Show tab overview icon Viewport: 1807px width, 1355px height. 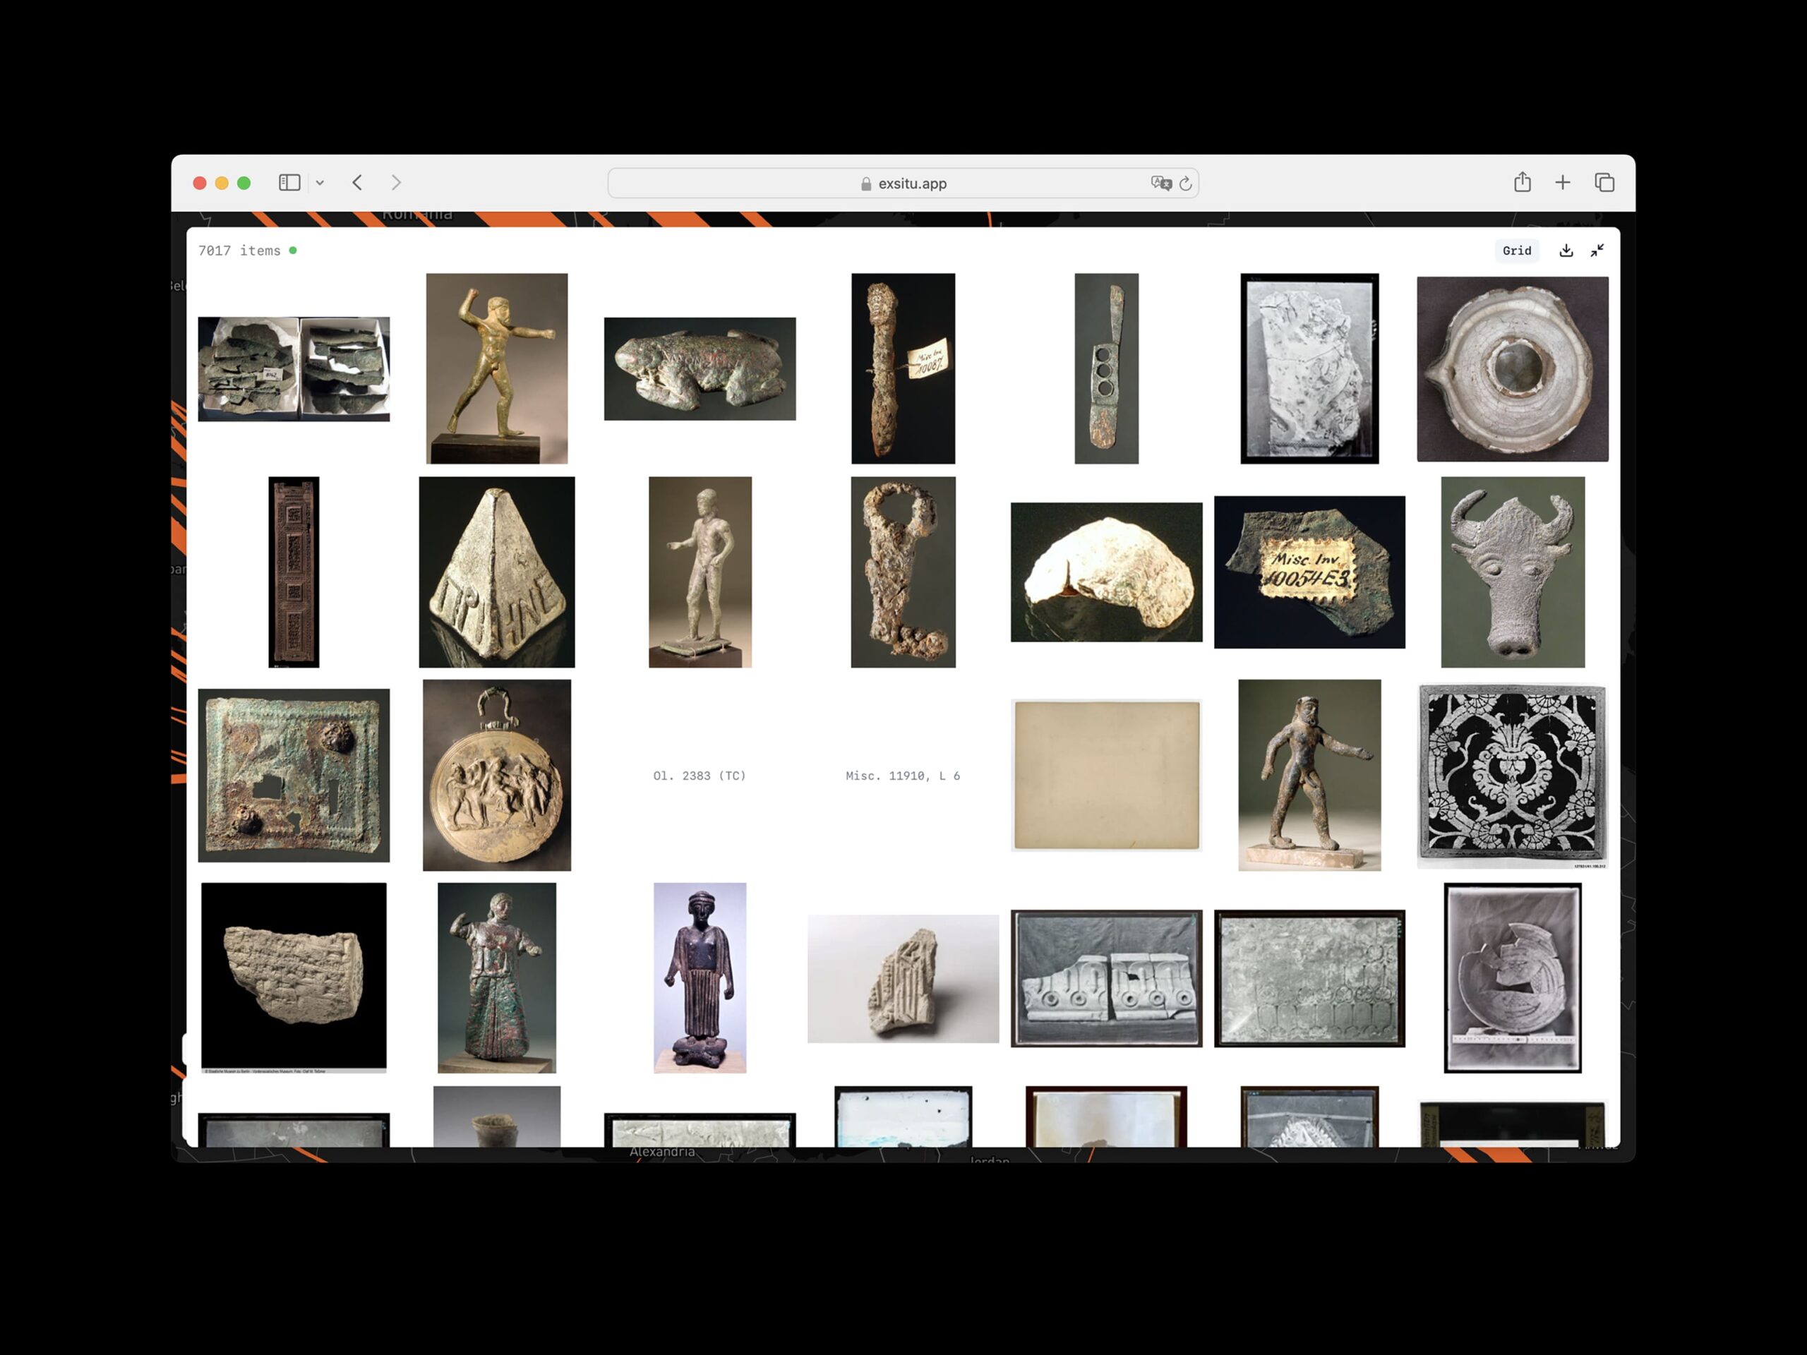(x=1604, y=182)
